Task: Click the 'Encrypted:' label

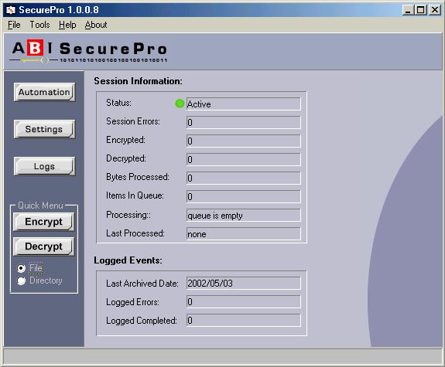Action: tap(125, 140)
